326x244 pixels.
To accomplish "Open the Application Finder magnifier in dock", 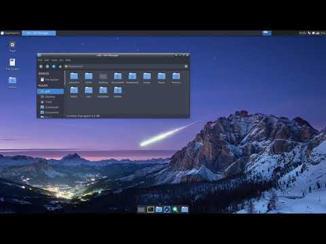I will point(175,209).
